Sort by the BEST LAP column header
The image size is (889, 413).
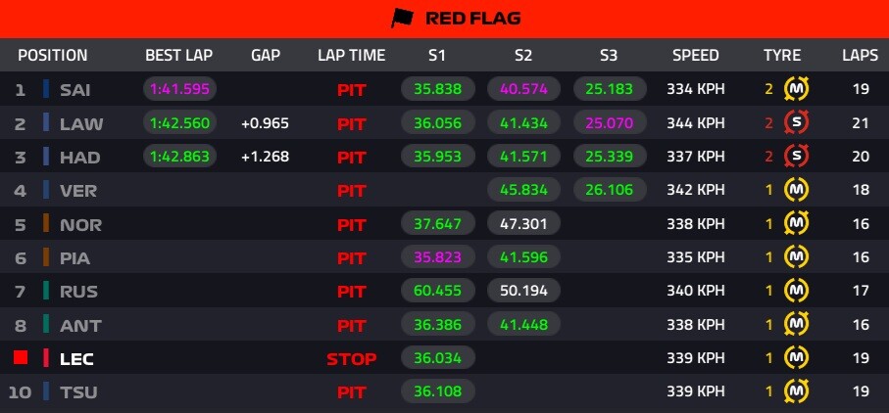(x=178, y=55)
